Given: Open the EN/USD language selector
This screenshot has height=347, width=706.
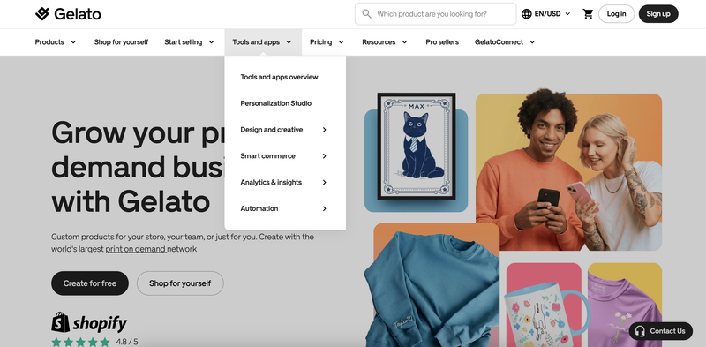Looking at the screenshot, I should 546,14.
